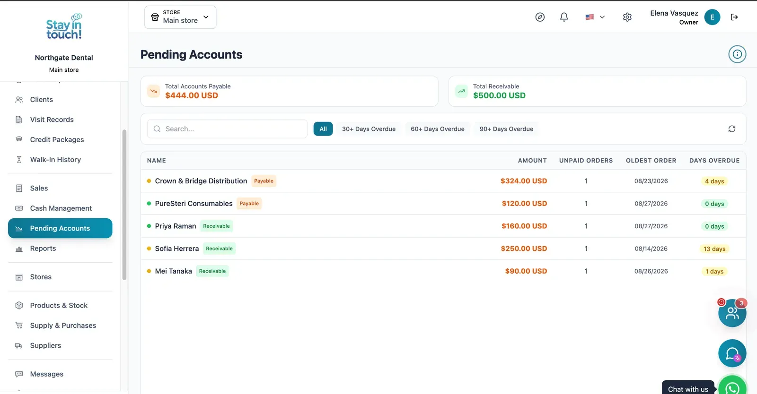
Task: Open the support chat bubble icon
Action: (x=732, y=353)
